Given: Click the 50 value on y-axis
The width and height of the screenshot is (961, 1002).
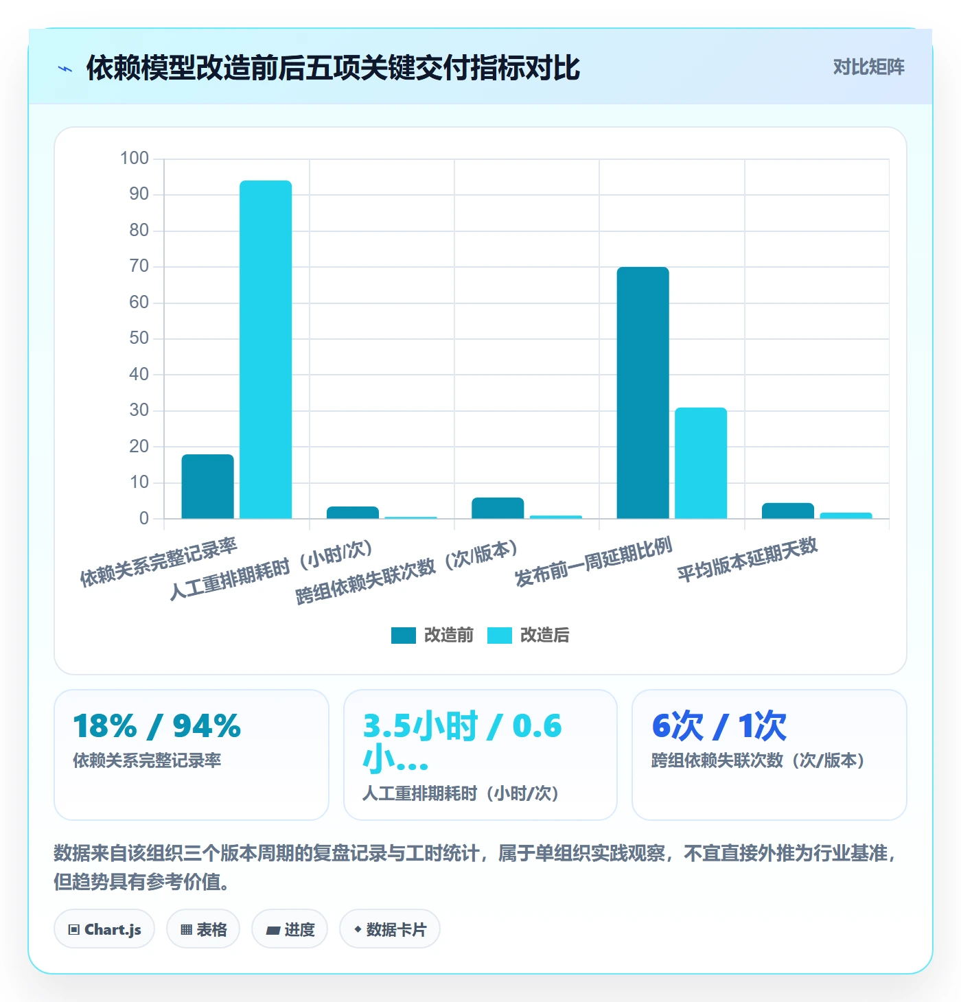Looking at the screenshot, I should click(x=139, y=338).
